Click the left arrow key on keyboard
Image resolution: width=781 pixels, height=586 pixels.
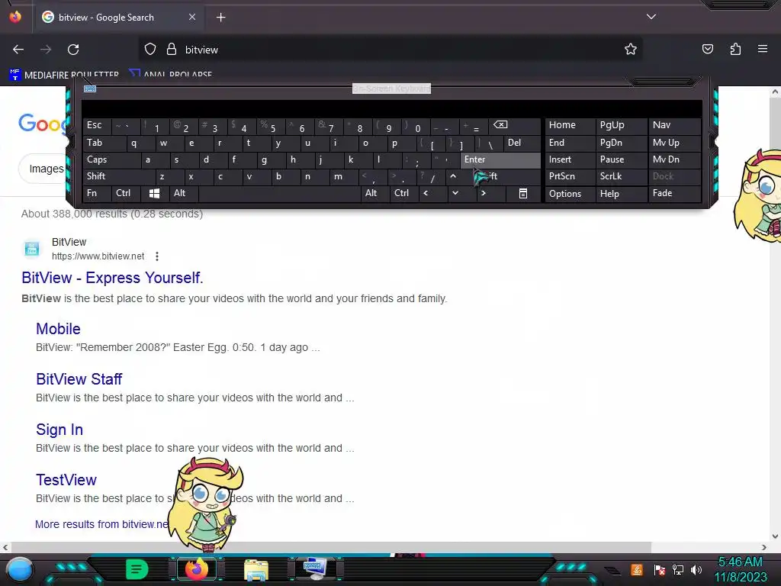426,193
